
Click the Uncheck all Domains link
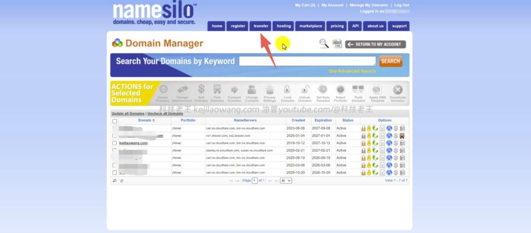[x=165, y=113]
